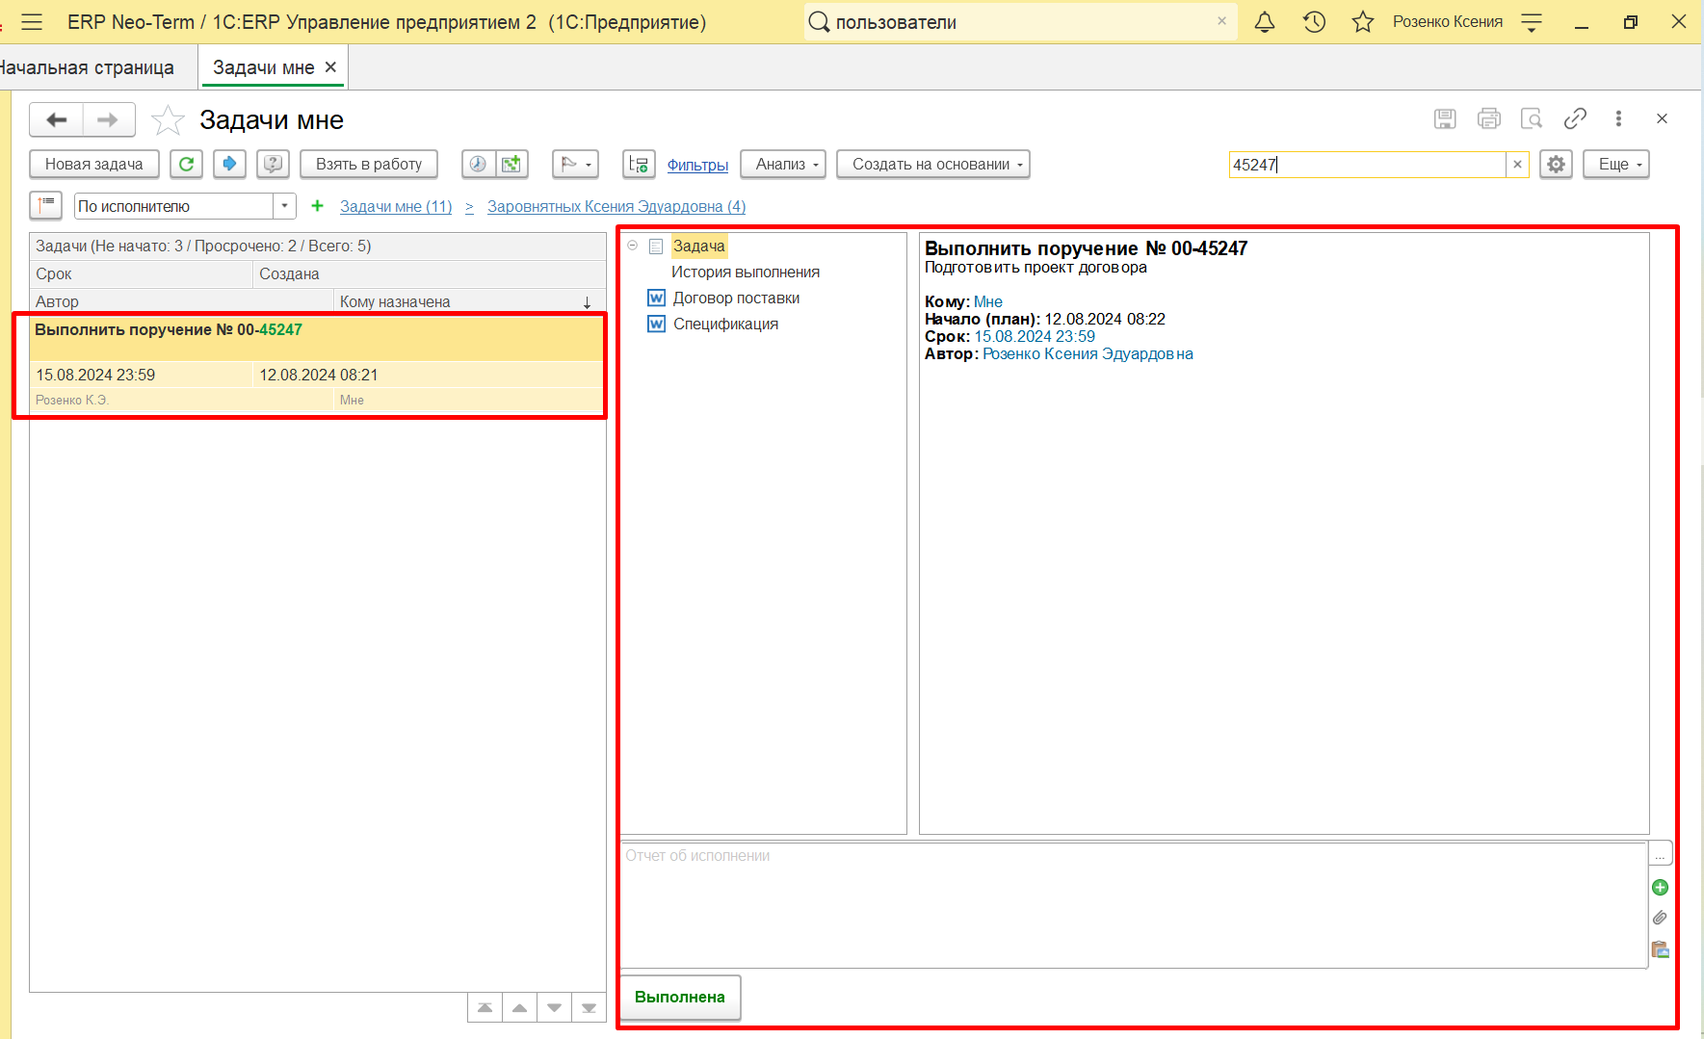
Task: Click the blue forward arrow button
Action: [229, 164]
